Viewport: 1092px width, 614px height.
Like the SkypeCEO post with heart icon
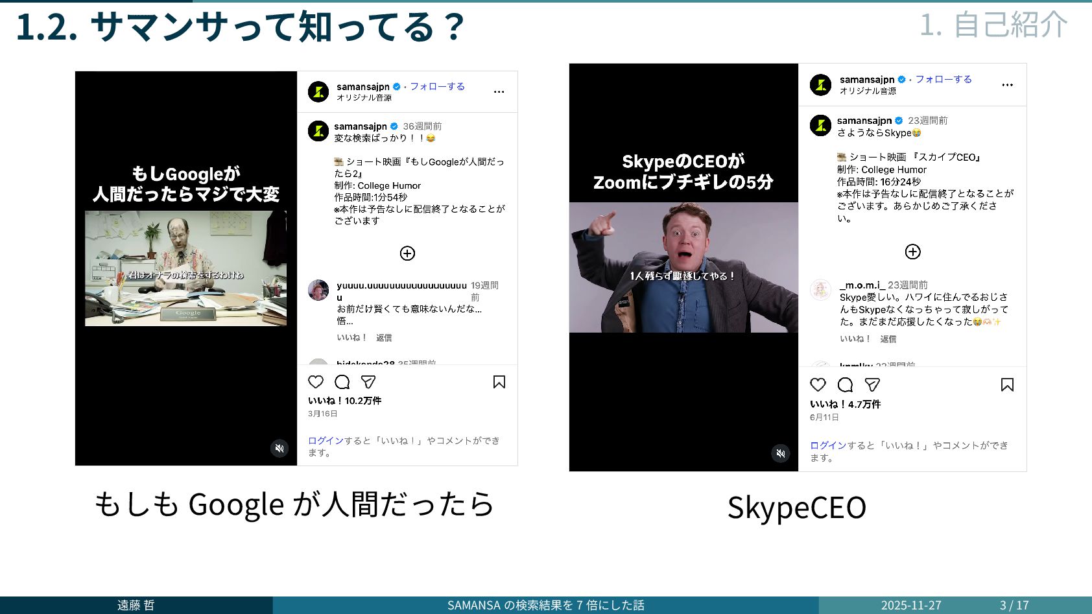pyautogui.click(x=818, y=385)
